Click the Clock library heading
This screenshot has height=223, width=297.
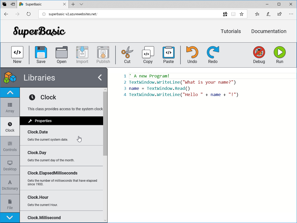(48, 97)
